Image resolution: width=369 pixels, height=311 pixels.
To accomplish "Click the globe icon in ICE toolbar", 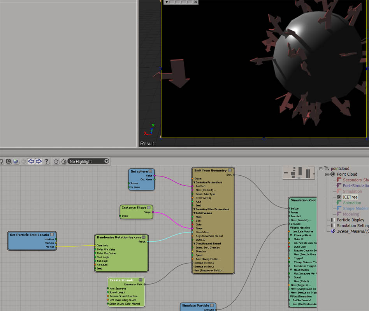I will (x=16, y=161).
